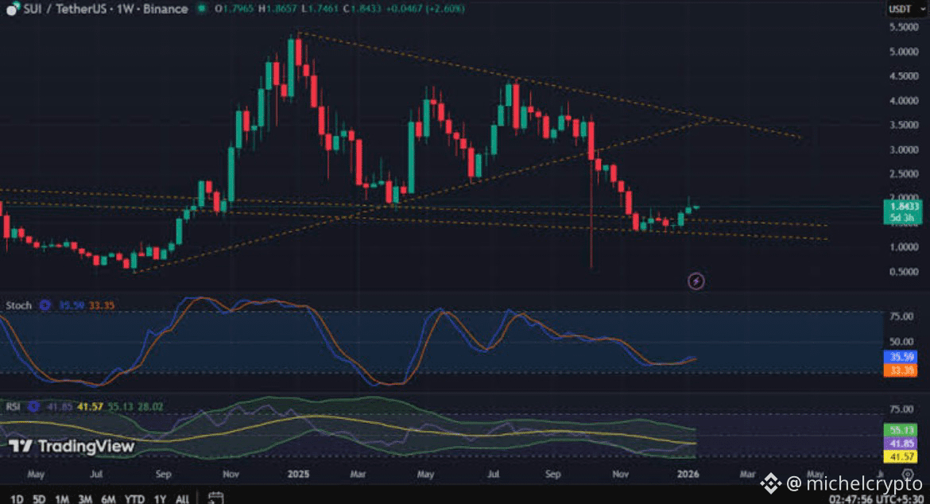Image resolution: width=930 pixels, height=504 pixels.
Task: Click the C1.8433 close value in header
Action: click(x=362, y=9)
